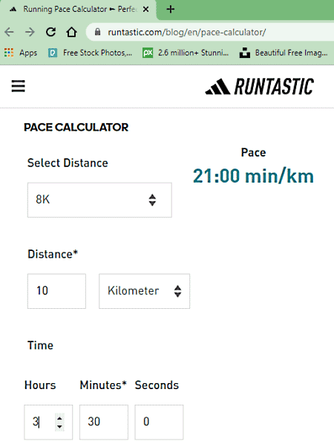Open new browser tab with plus
Viewport: 334px width, 447px height.
pos(171,10)
